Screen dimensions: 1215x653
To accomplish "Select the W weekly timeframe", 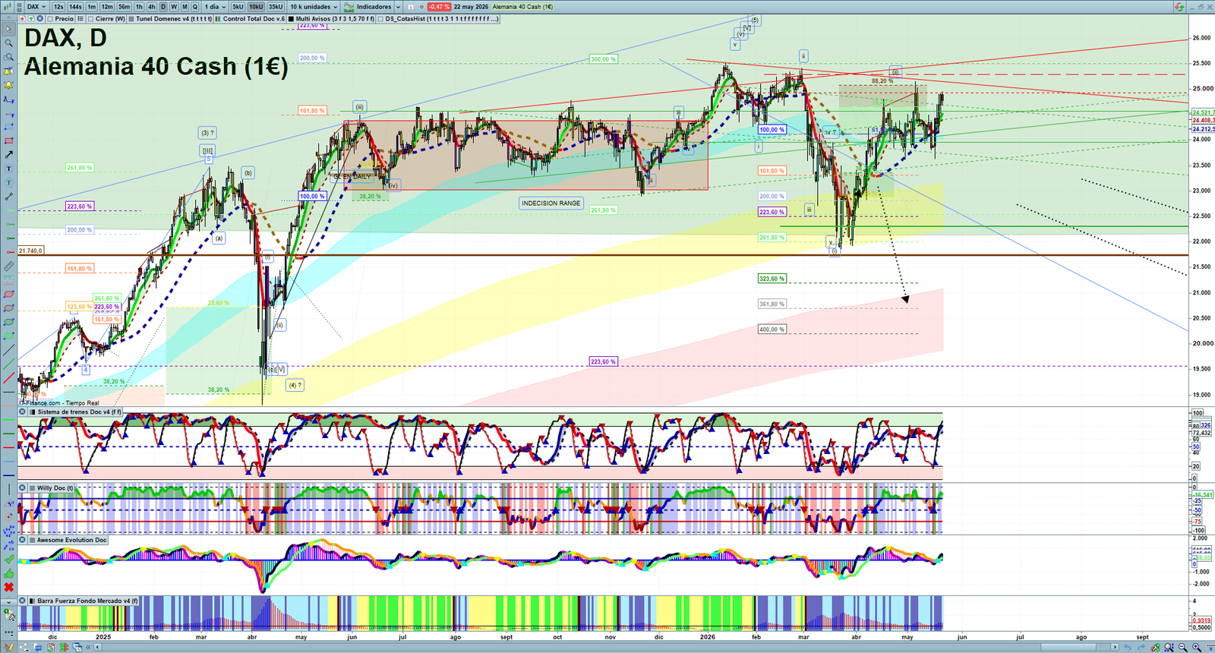I will [x=174, y=7].
